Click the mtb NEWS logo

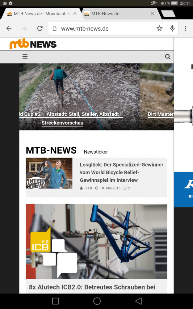click(33, 44)
